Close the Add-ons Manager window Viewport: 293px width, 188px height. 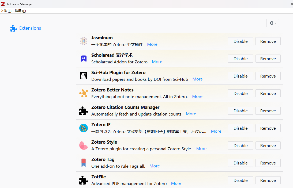(291, 4)
